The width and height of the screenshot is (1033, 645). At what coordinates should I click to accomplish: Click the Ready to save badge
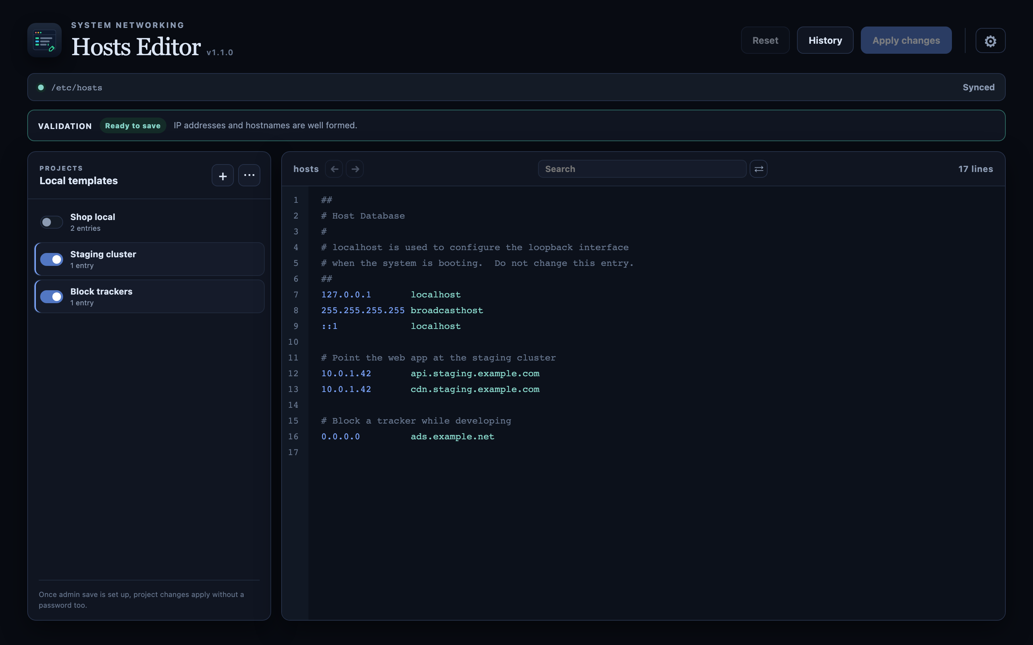coord(133,125)
